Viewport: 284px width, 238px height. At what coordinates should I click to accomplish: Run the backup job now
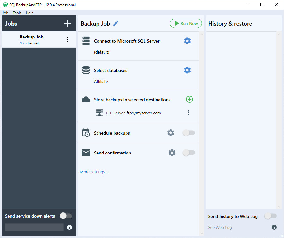coord(186,23)
